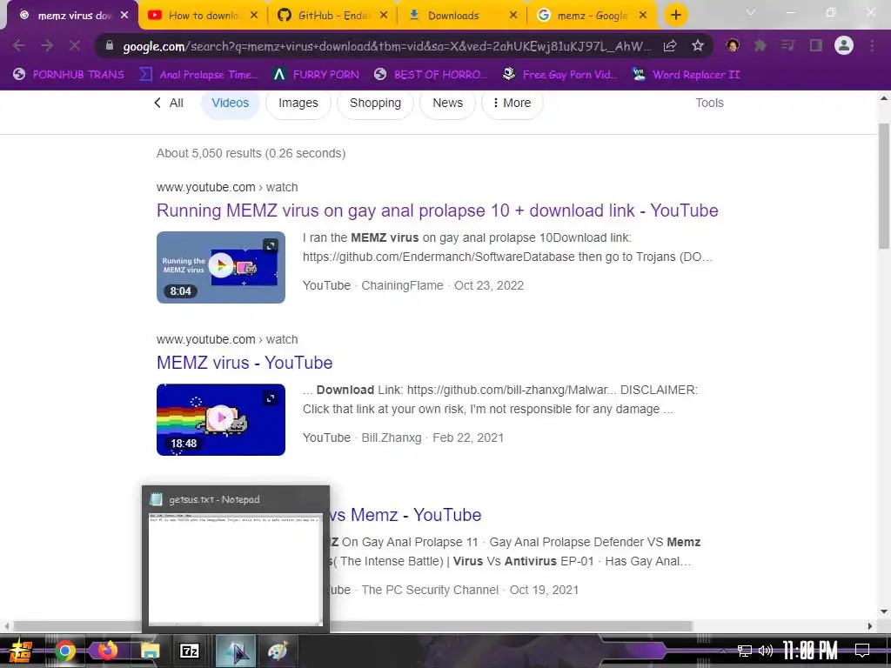Click the Share this page icon
This screenshot has height=668, width=891.
(670, 45)
